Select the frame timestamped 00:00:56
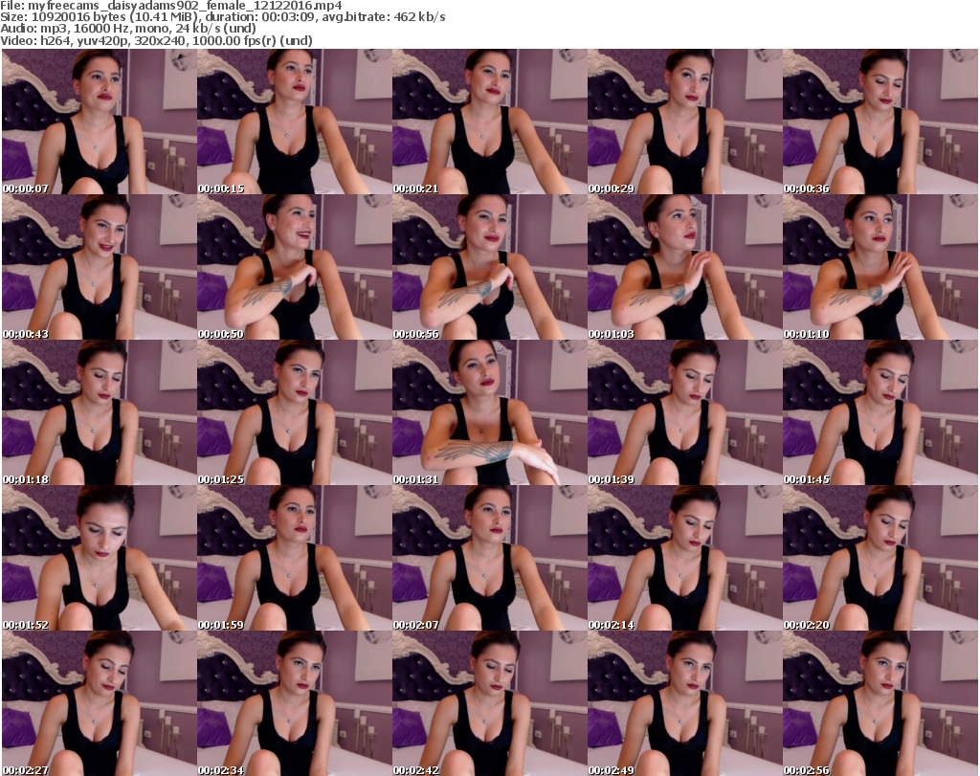The image size is (980, 776). coord(489,267)
